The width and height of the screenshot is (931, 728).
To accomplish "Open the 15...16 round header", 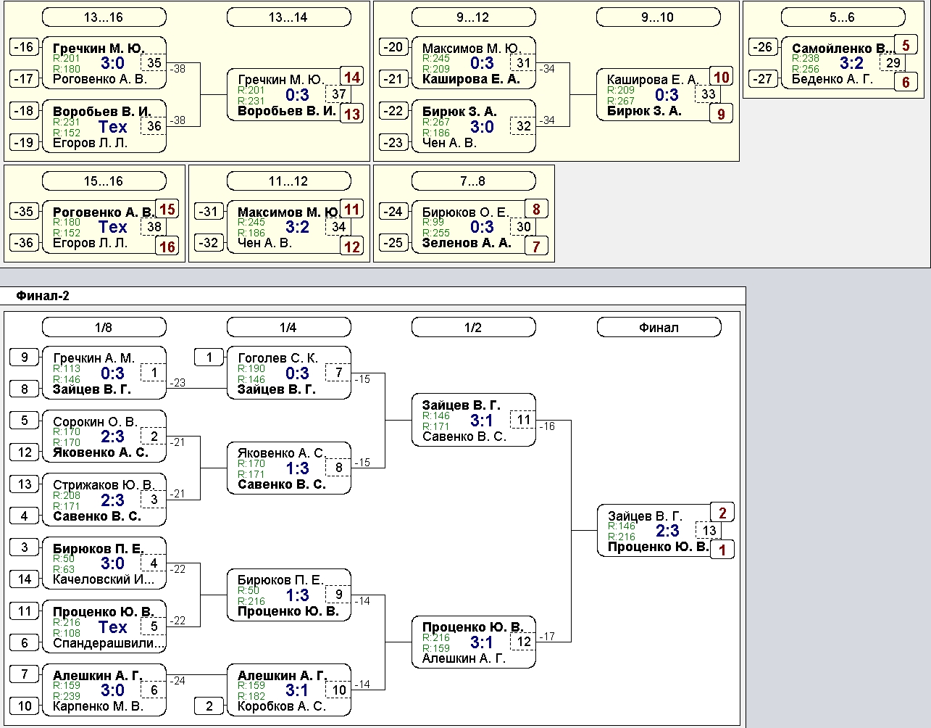I will [104, 181].
